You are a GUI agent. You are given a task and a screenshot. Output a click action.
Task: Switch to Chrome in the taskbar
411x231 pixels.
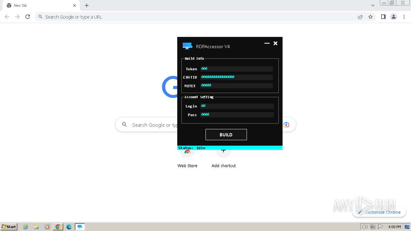pos(58,227)
